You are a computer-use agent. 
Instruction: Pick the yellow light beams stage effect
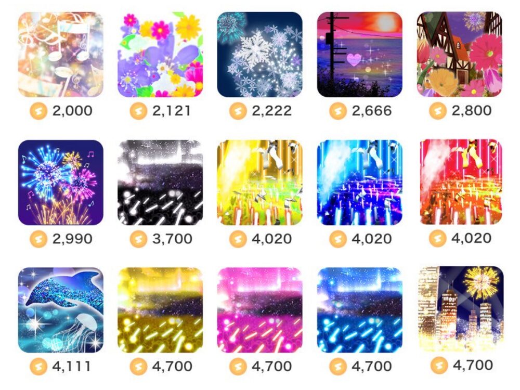[259, 183]
